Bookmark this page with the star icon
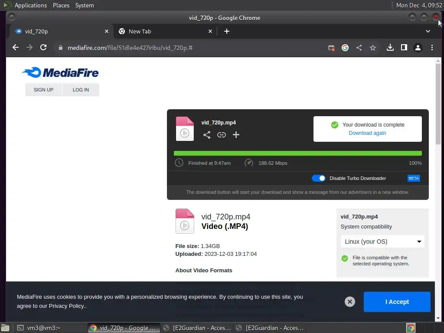444x333 pixels. (x=372, y=48)
